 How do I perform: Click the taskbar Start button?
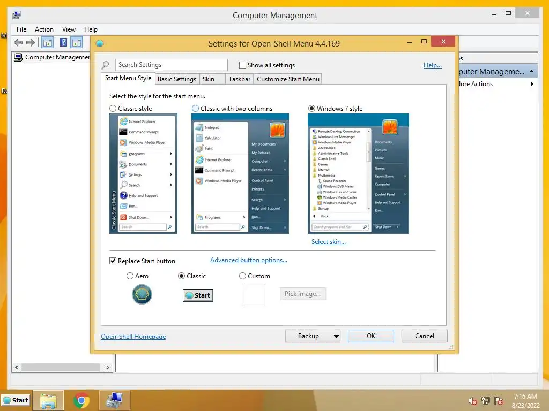[x=16, y=400]
